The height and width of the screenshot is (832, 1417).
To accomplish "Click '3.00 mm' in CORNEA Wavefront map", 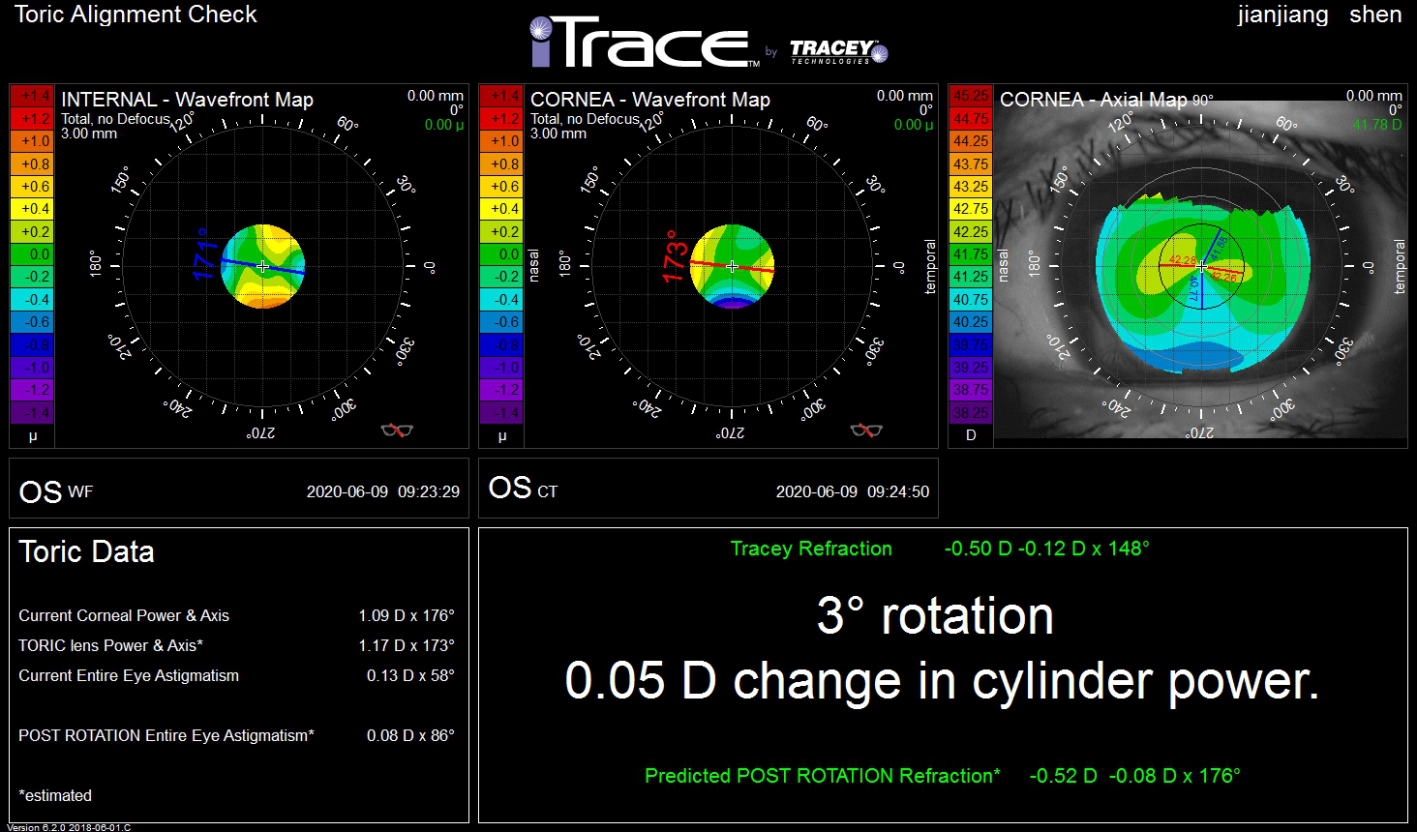I will click(x=558, y=134).
